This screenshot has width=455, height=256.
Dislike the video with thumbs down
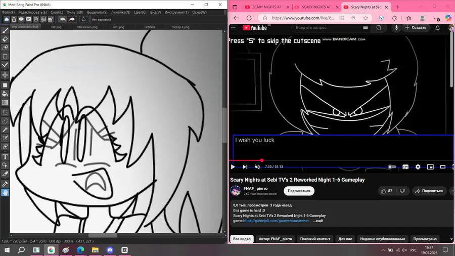[402, 191]
